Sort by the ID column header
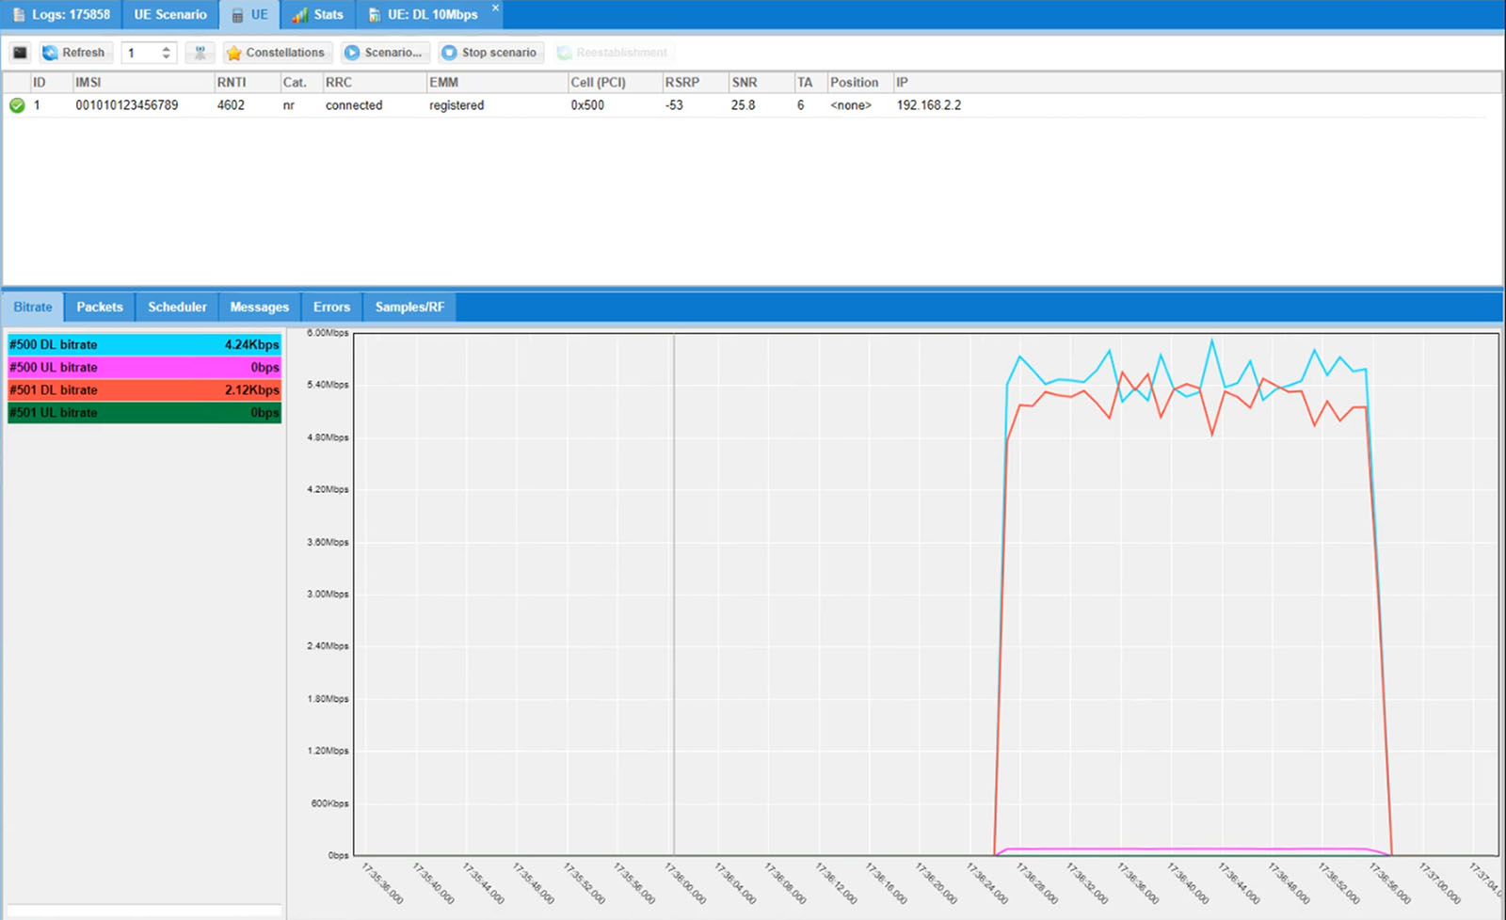Viewport: 1506px width, 920px height. click(51, 83)
